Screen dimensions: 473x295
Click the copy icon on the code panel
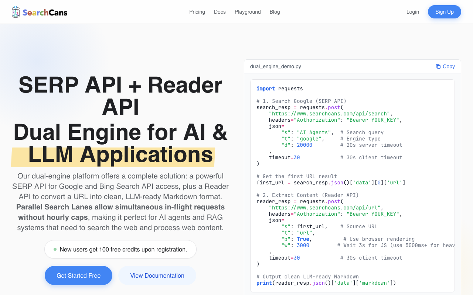(438, 66)
